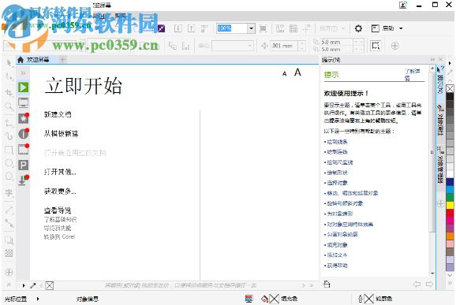Switch to vertical 提示(N) docker tab
The image size is (456, 305).
440,80
